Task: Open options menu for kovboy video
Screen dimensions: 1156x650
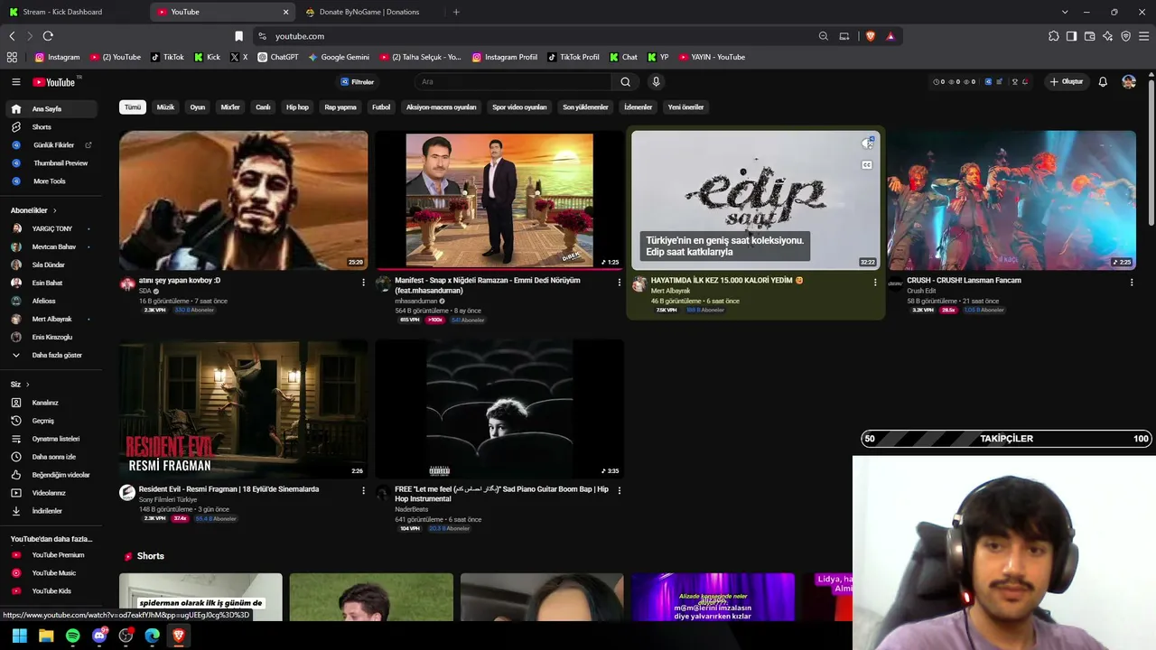Action: point(363,283)
